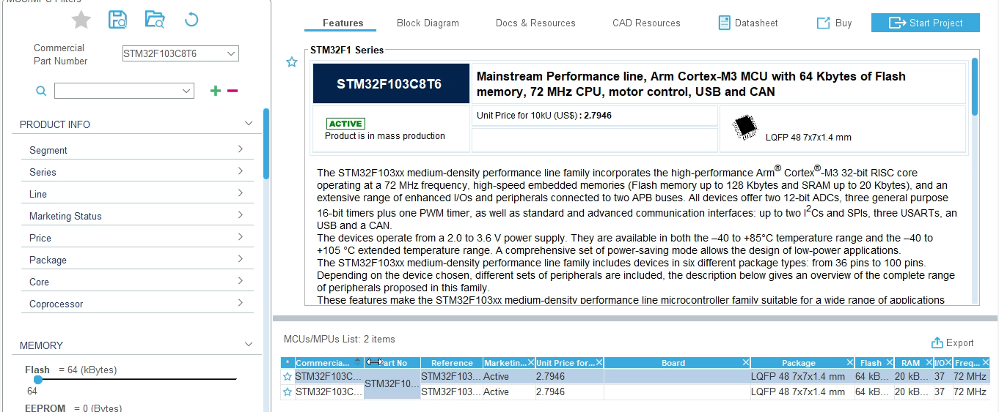The height and width of the screenshot is (412, 999).
Task: Click the magnifier search icon
Action: tap(41, 91)
